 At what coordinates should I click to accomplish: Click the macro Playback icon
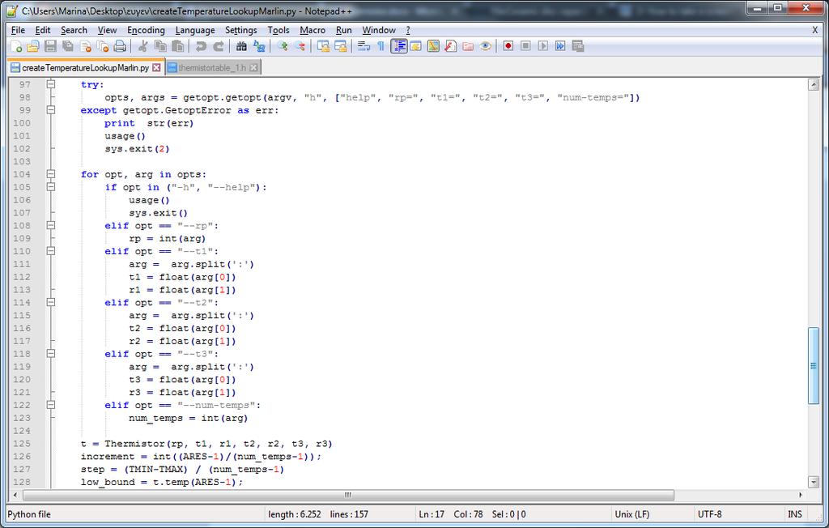tap(543, 46)
